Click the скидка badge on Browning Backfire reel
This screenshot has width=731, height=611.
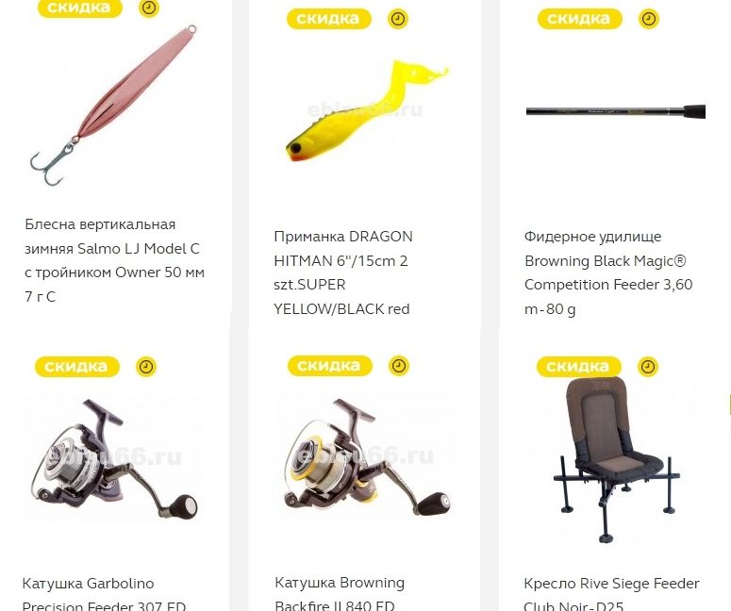329,366
